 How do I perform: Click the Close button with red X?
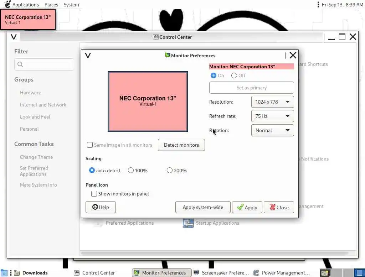coord(279,207)
